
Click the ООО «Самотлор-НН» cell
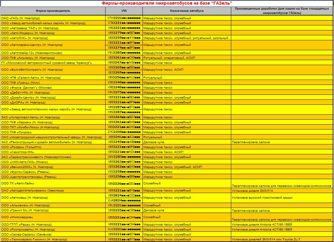[53, 152]
